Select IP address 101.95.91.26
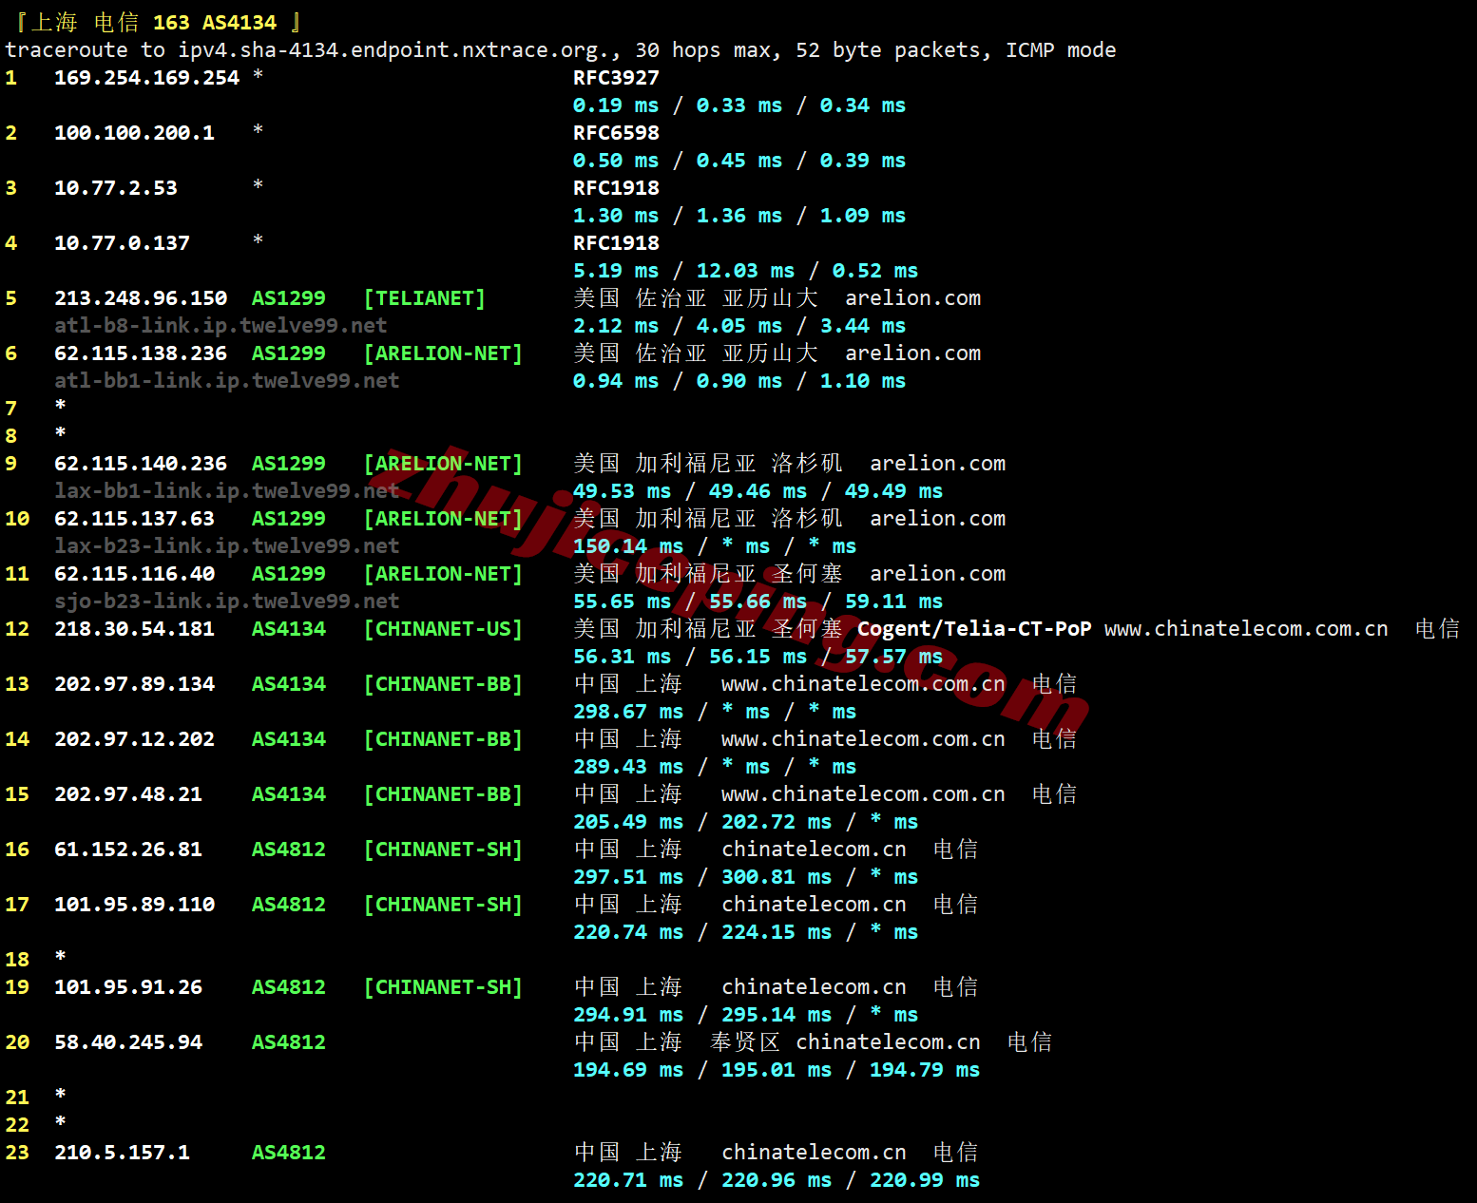The image size is (1477, 1203). (x=128, y=987)
